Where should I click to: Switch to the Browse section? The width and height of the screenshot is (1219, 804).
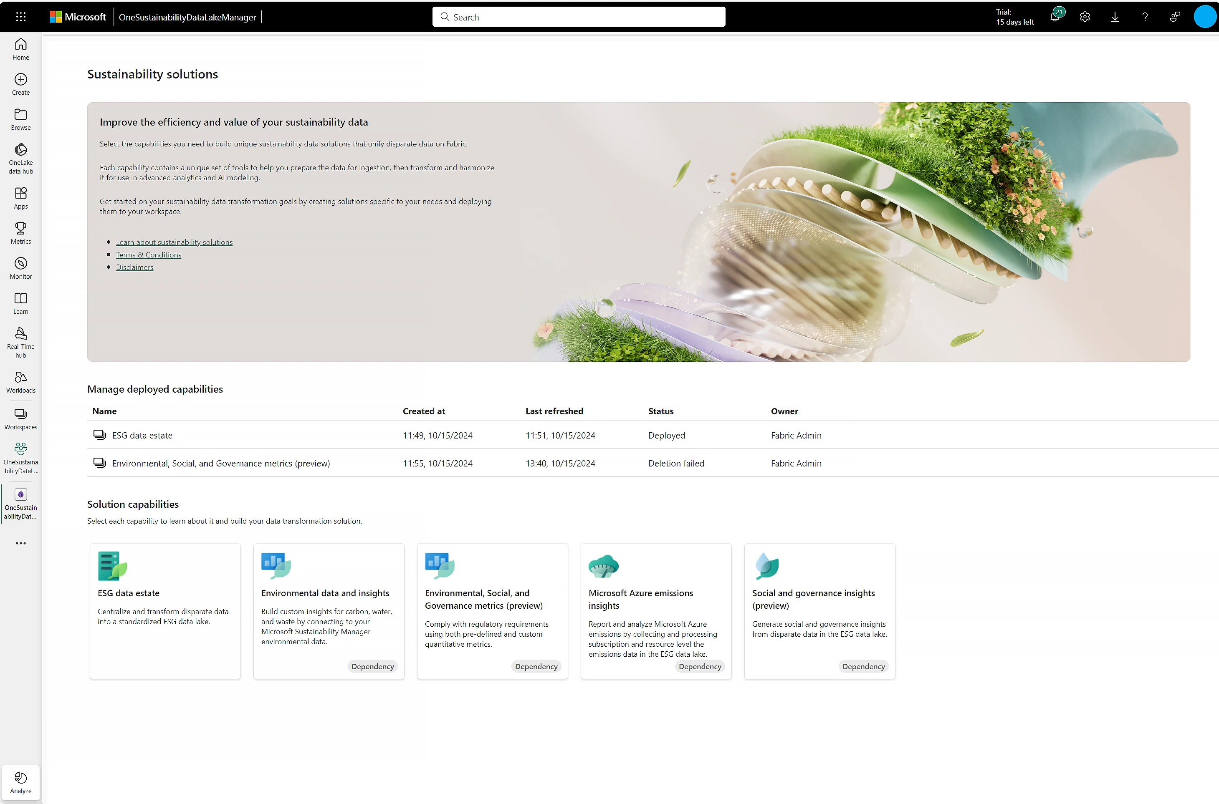pyautogui.click(x=20, y=119)
